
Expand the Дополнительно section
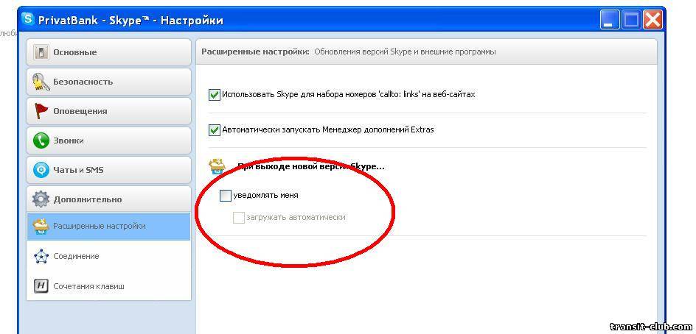point(109,199)
